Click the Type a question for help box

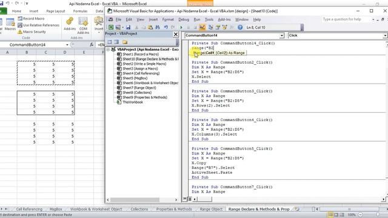coord(346,19)
